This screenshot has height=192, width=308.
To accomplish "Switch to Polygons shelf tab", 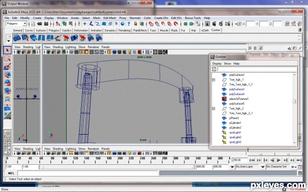I will pos(54,30).
